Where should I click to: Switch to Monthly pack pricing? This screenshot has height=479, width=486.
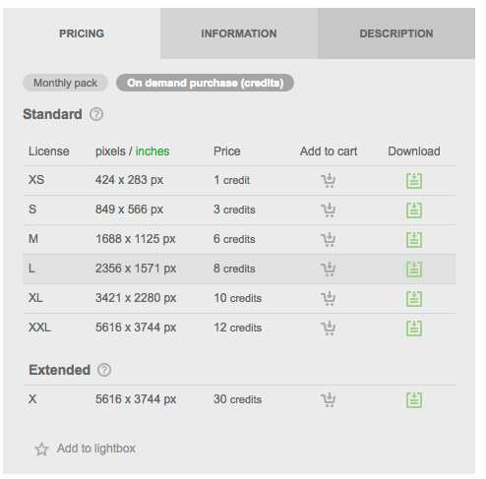pos(65,83)
